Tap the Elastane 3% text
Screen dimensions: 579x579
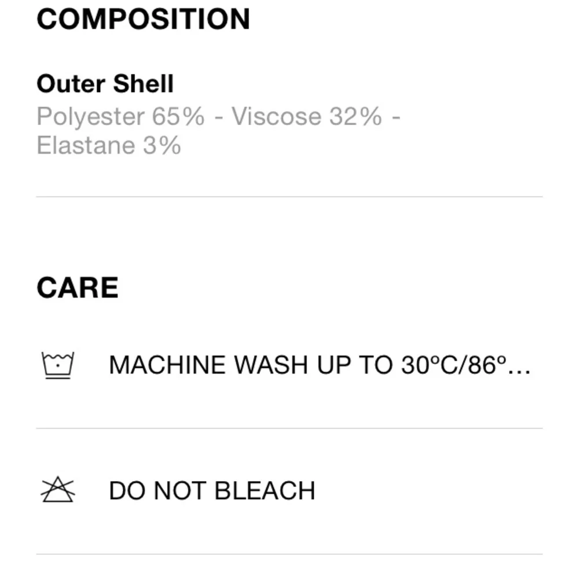click(x=109, y=145)
